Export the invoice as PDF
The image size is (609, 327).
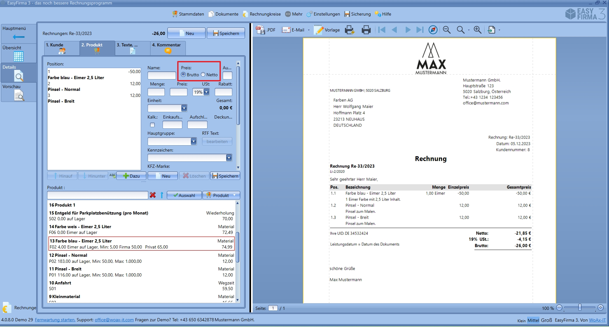point(266,30)
